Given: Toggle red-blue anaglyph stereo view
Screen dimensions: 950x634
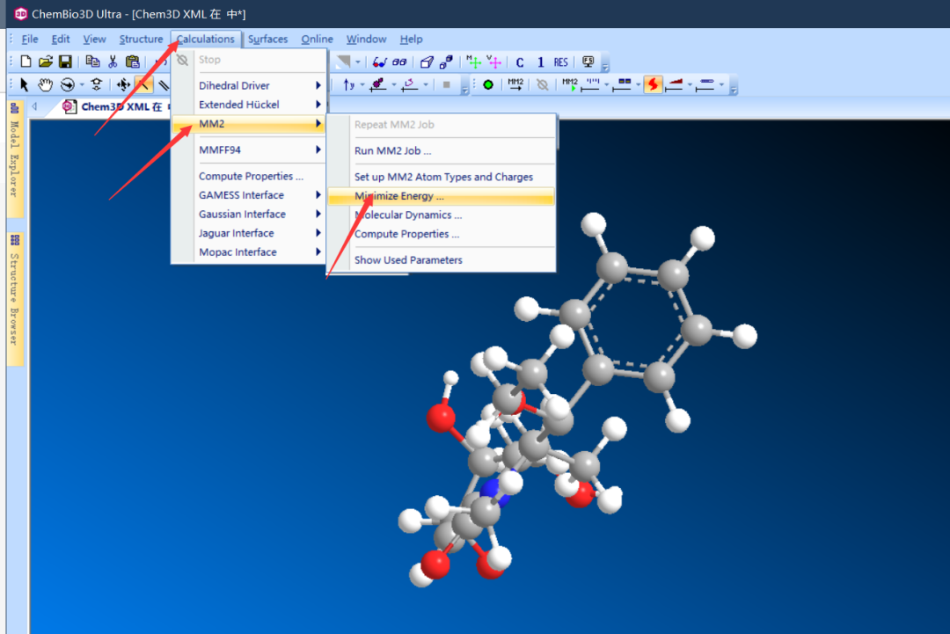Looking at the screenshot, I should coord(379,62).
